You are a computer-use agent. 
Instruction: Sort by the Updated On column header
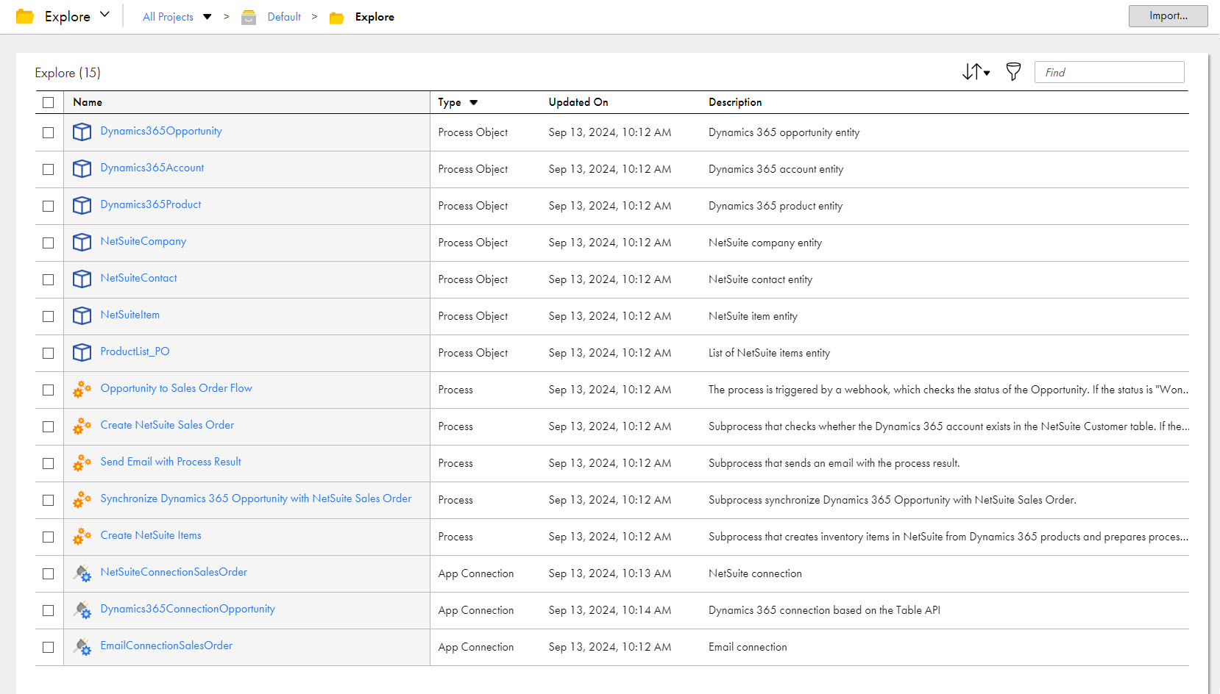tap(578, 102)
